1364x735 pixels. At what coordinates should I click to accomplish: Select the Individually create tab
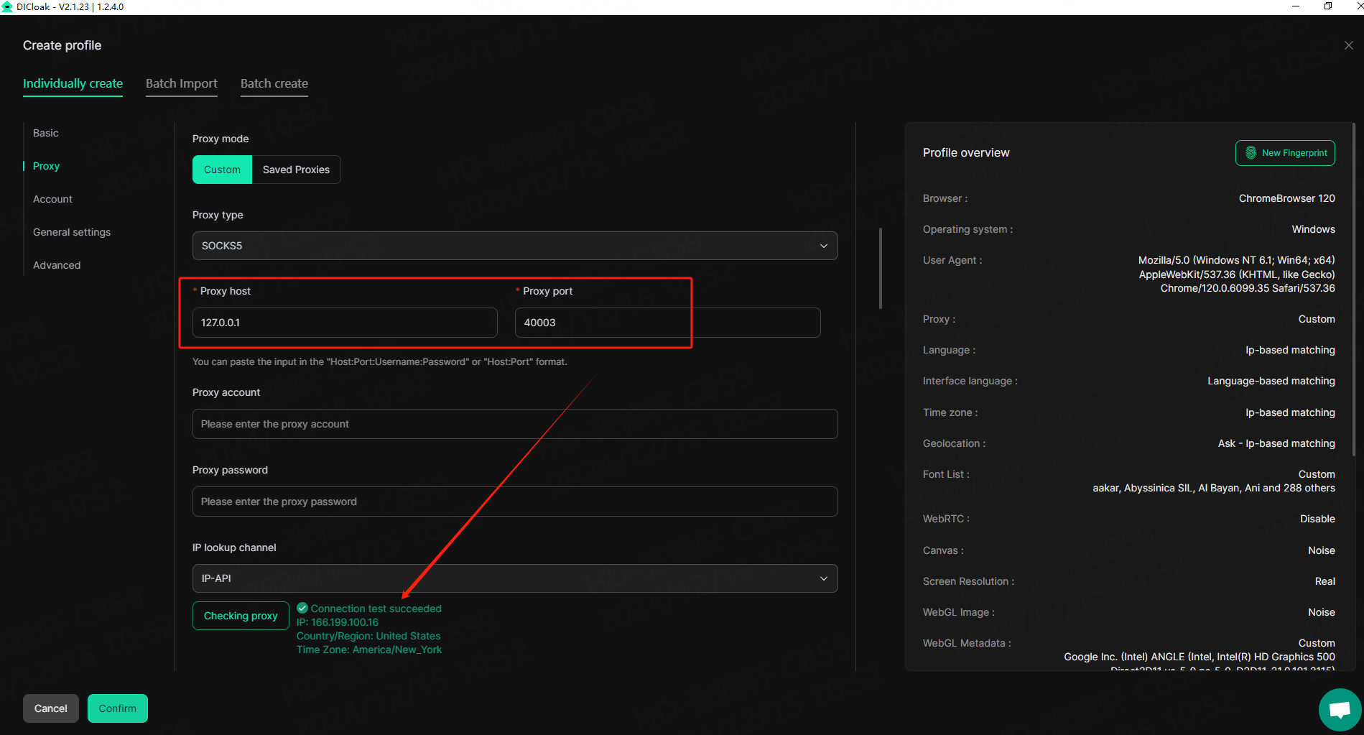(x=73, y=83)
